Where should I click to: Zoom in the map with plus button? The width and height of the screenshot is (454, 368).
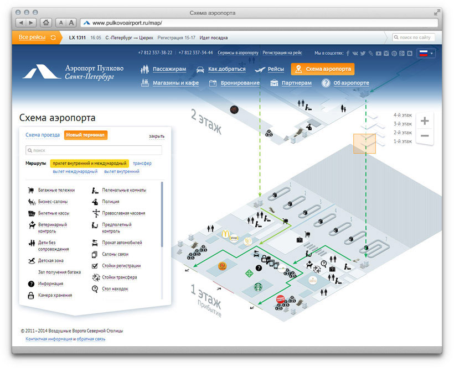425,121
